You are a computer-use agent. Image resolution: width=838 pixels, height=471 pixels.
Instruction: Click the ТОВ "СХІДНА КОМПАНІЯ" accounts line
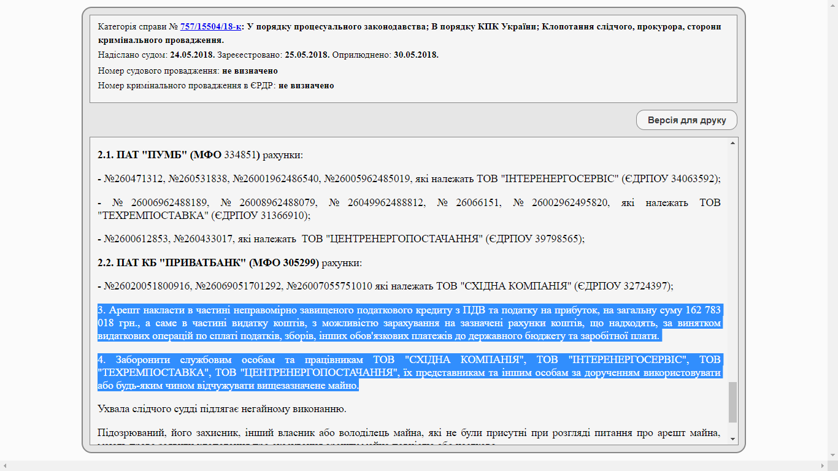pos(385,286)
